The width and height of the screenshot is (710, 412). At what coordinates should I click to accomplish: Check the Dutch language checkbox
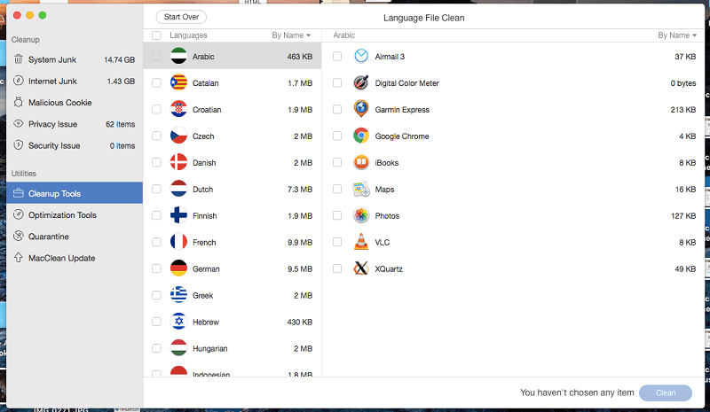(157, 189)
